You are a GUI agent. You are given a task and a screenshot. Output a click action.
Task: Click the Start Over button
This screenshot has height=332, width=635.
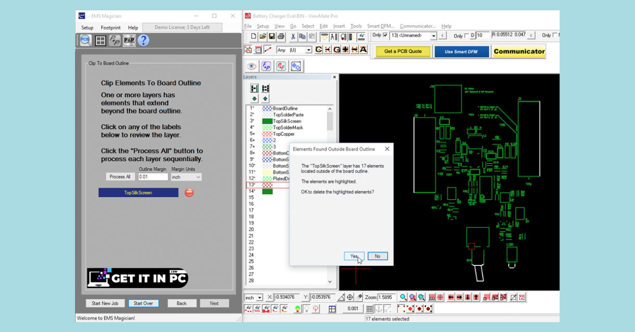coord(143,303)
